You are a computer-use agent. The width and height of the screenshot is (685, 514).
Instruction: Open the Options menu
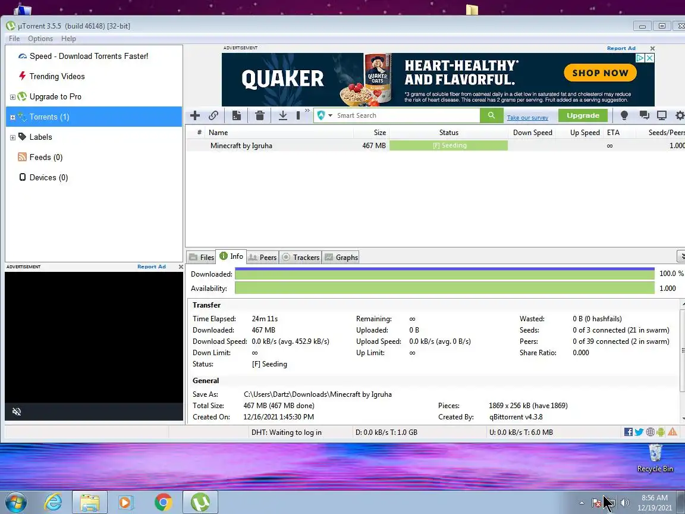point(40,39)
